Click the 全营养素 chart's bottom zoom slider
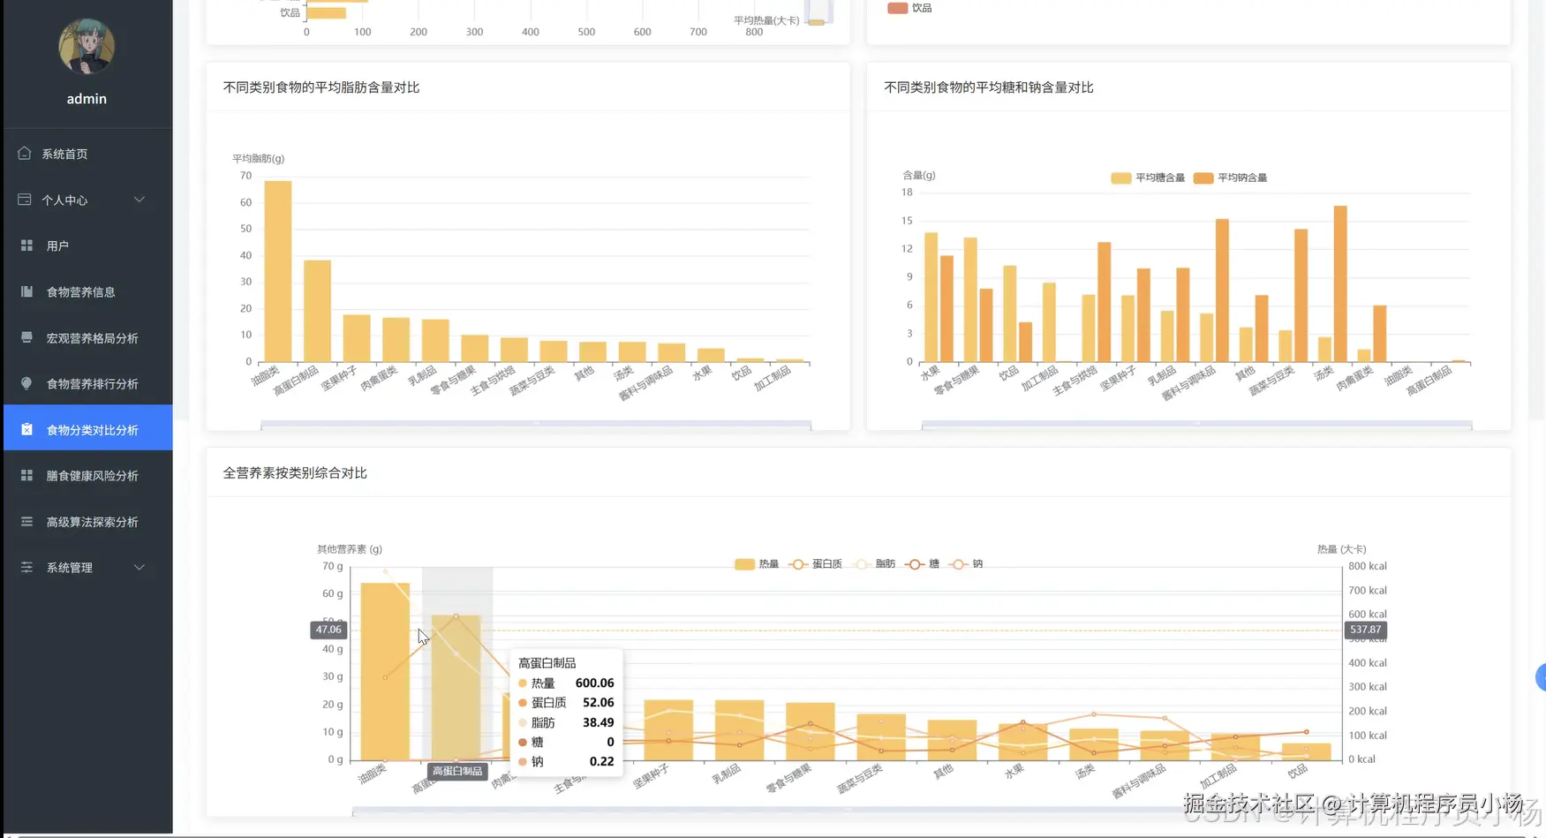Viewport: 1546px width, 838px height. click(847, 811)
